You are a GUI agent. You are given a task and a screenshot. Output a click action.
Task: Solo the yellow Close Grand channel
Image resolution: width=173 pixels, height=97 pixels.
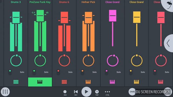[143, 72]
